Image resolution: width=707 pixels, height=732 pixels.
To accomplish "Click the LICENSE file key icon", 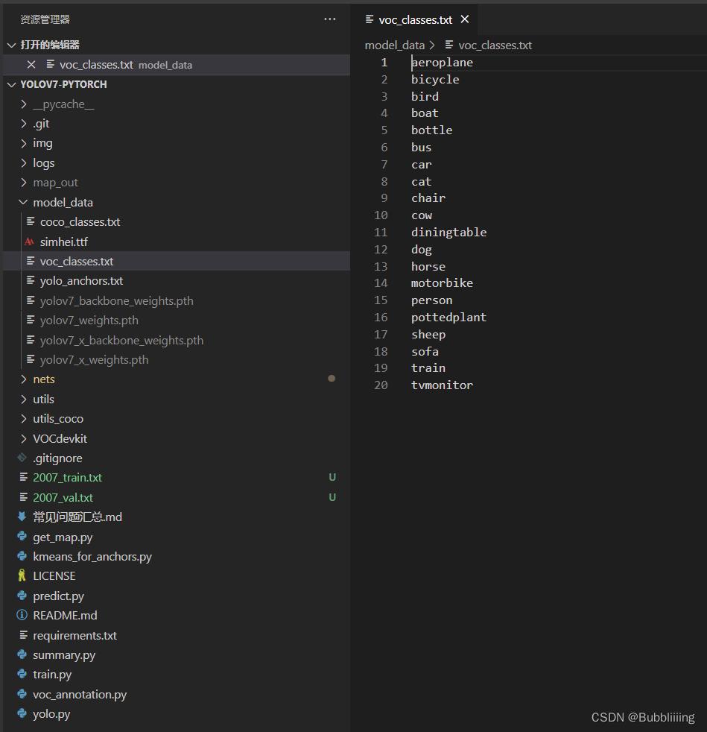I will pyautogui.click(x=22, y=575).
